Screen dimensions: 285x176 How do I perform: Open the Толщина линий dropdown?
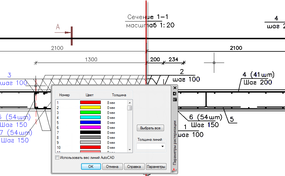(x=151, y=146)
